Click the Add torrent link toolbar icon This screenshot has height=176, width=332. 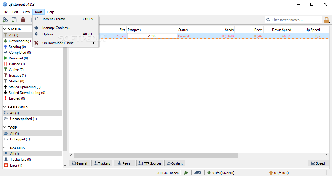pos(5,20)
